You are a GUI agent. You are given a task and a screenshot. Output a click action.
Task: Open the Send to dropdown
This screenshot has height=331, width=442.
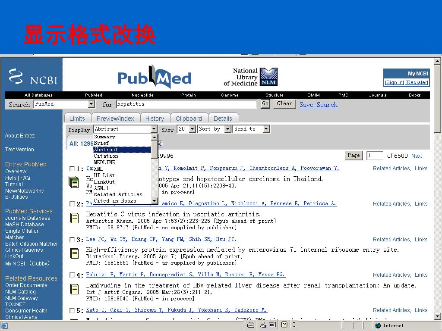click(266, 129)
